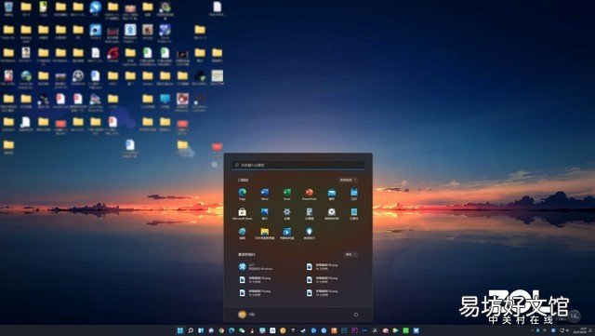Open the Mail app icon
Image resolution: width=595 pixels, height=336 pixels.
pyautogui.click(x=332, y=193)
